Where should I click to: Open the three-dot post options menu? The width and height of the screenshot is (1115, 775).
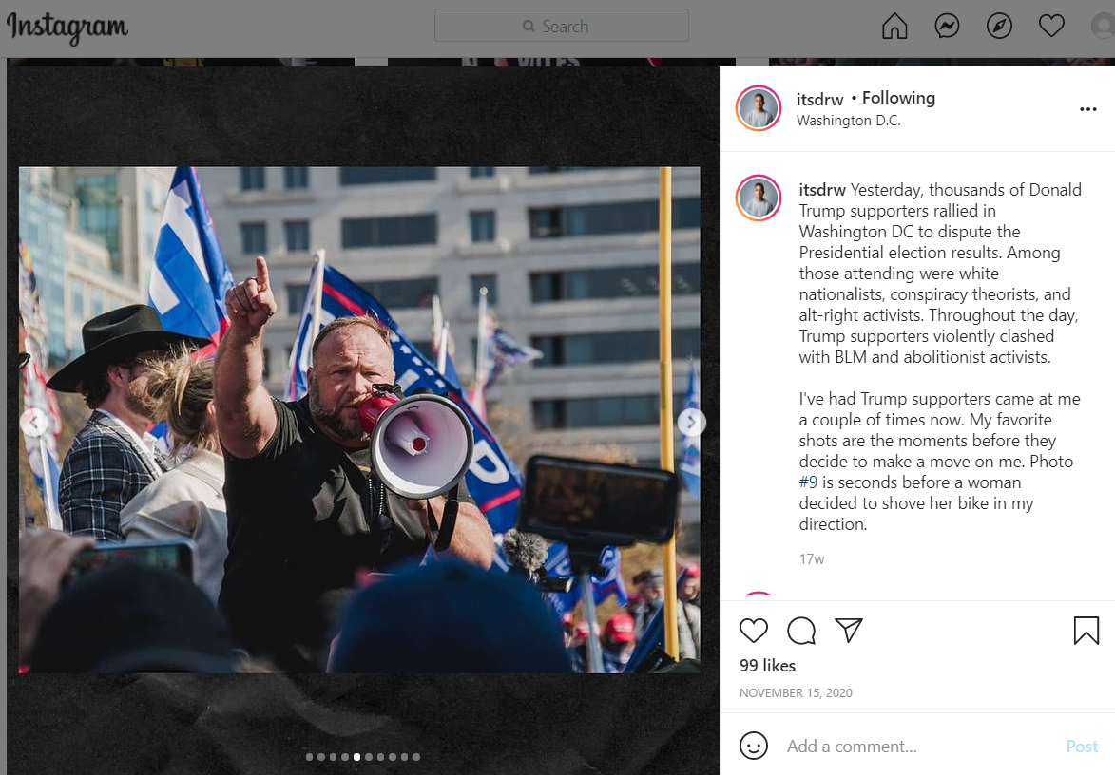pyautogui.click(x=1088, y=109)
